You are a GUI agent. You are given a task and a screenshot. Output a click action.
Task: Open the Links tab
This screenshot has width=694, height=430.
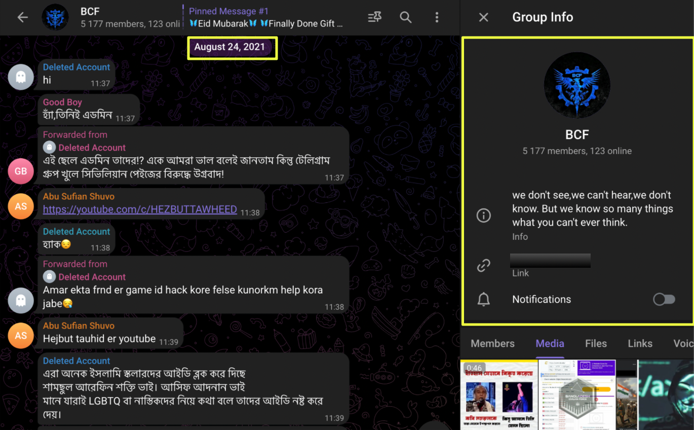(x=640, y=343)
